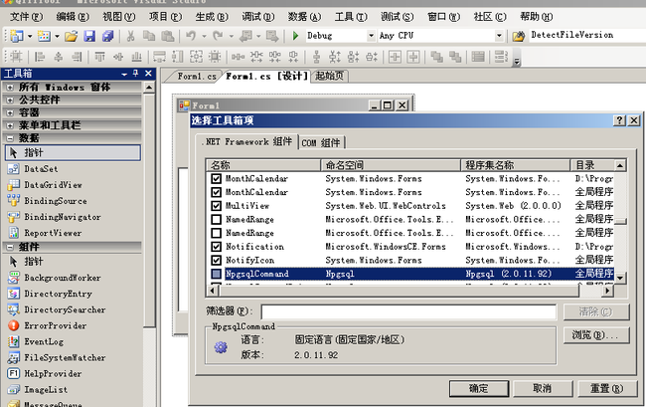The width and height of the screenshot is (646, 407).
Task: Switch to 起始页 tab
Action: point(330,76)
